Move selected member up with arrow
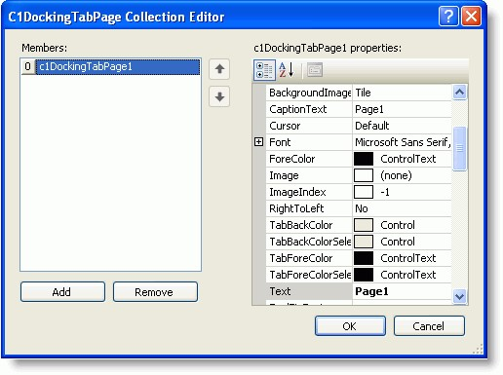 click(x=219, y=69)
